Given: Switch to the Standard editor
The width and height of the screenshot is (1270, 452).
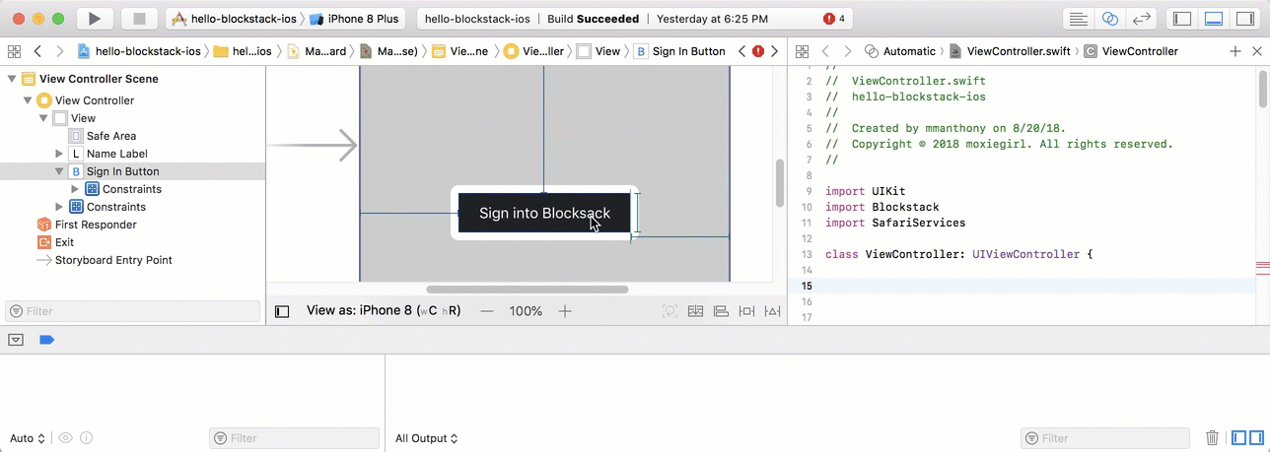Looking at the screenshot, I should click(x=1079, y=19).
